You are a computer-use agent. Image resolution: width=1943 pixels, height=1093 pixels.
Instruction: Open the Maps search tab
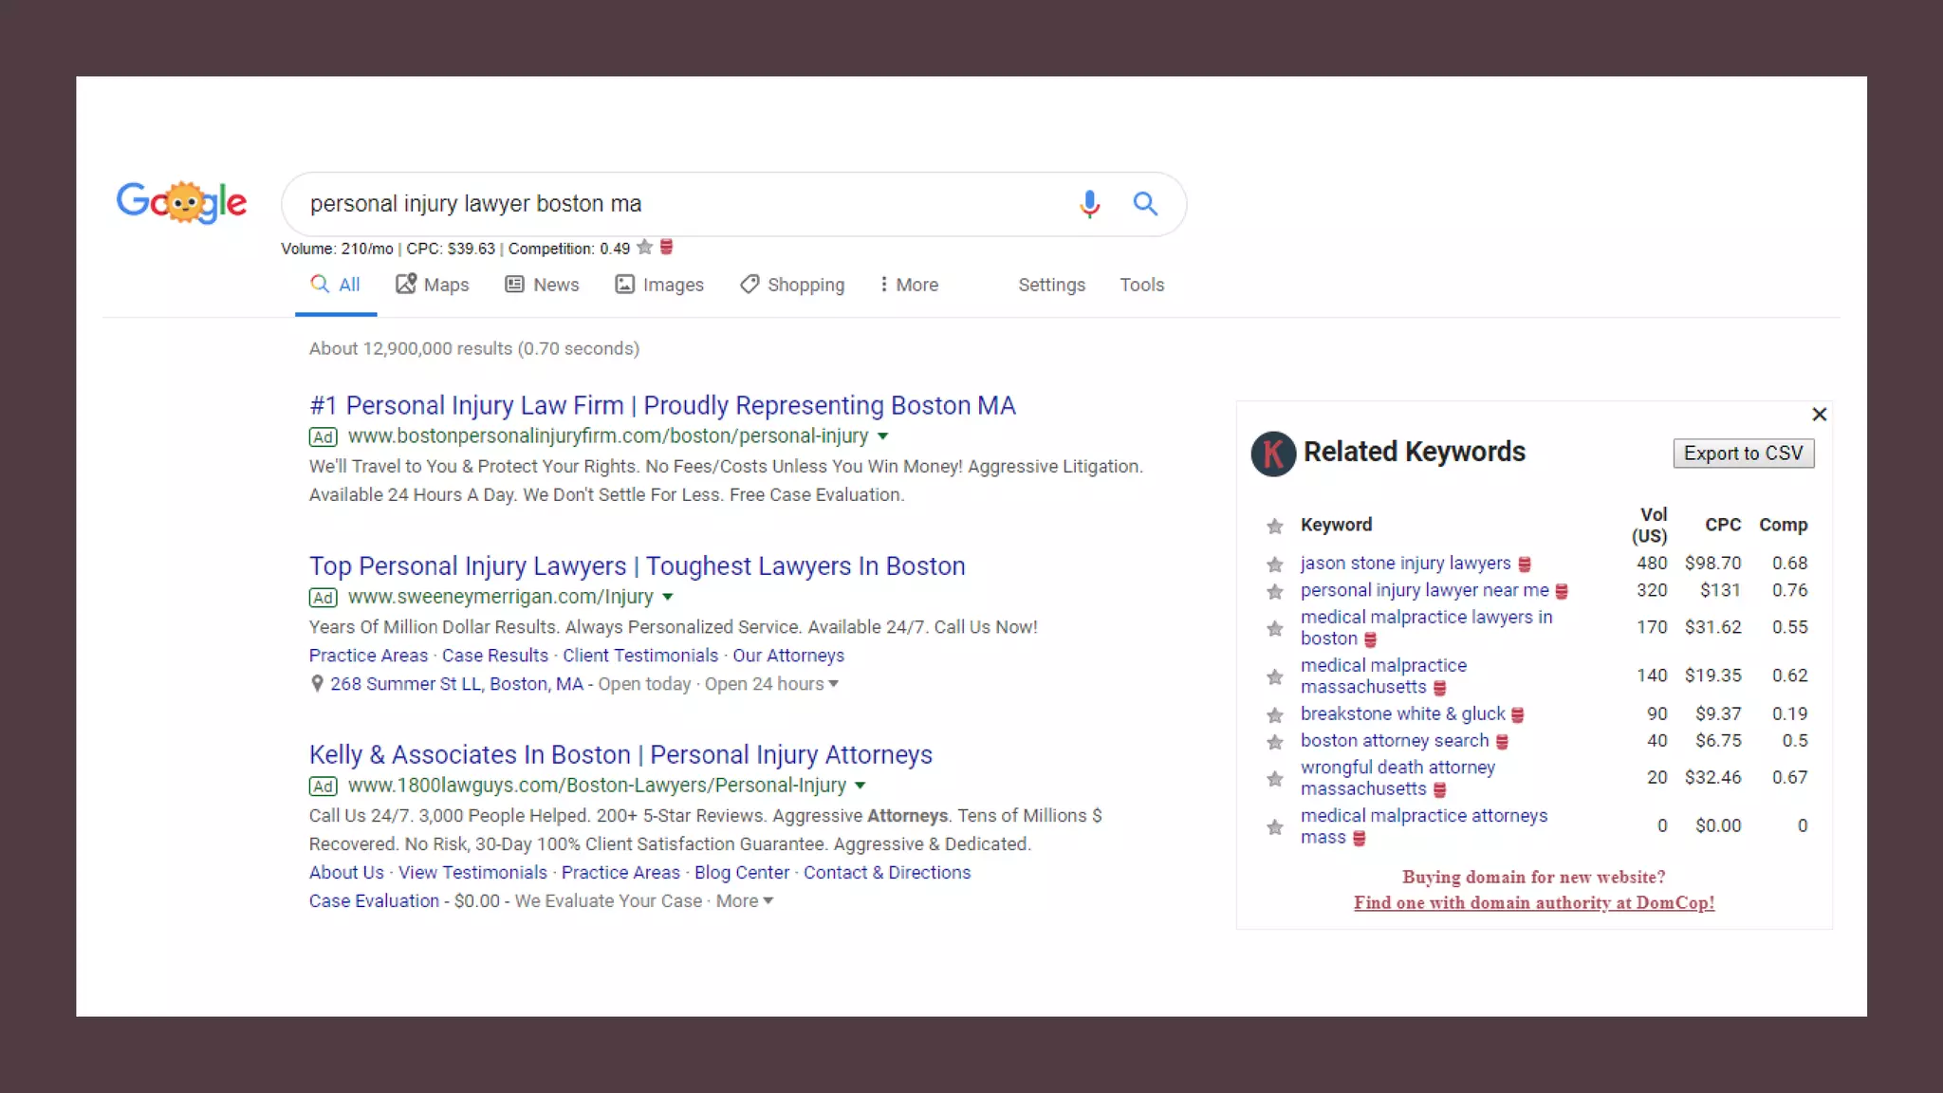coord(433,285)
